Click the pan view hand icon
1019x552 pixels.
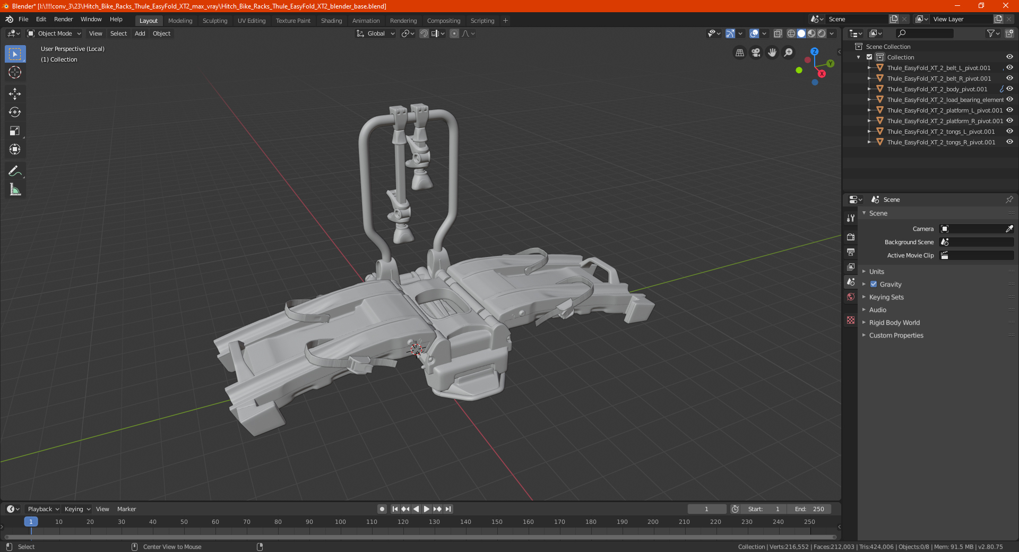tap(772, 53)
